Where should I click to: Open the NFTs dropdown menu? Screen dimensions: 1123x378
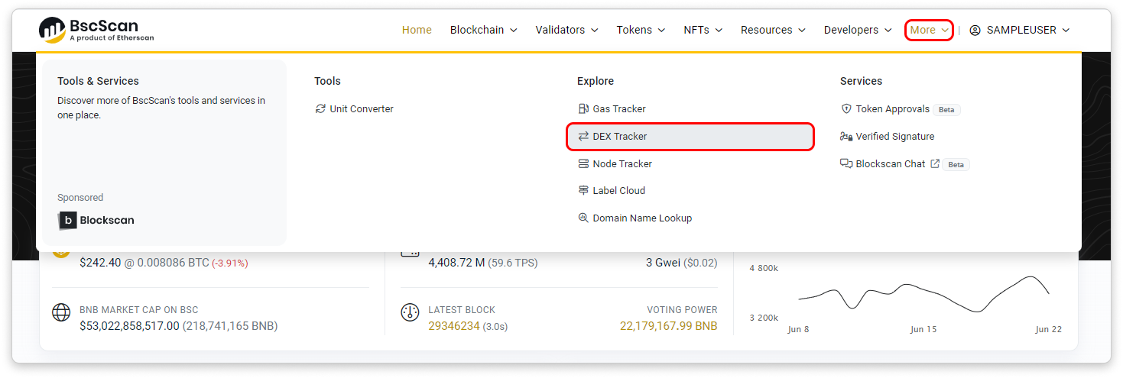coord(703,30)
